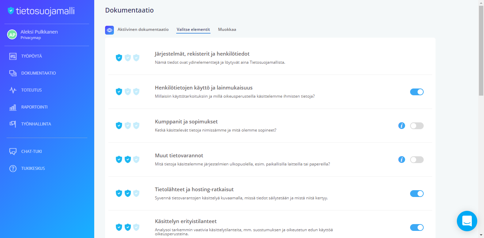Select the Valitse elementit tab
Viewport: 484px width, 238px height.
click(x=193, y=29)
